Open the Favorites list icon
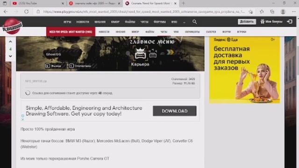This screenshot has height=168, width=299. (x=262, y=12)
